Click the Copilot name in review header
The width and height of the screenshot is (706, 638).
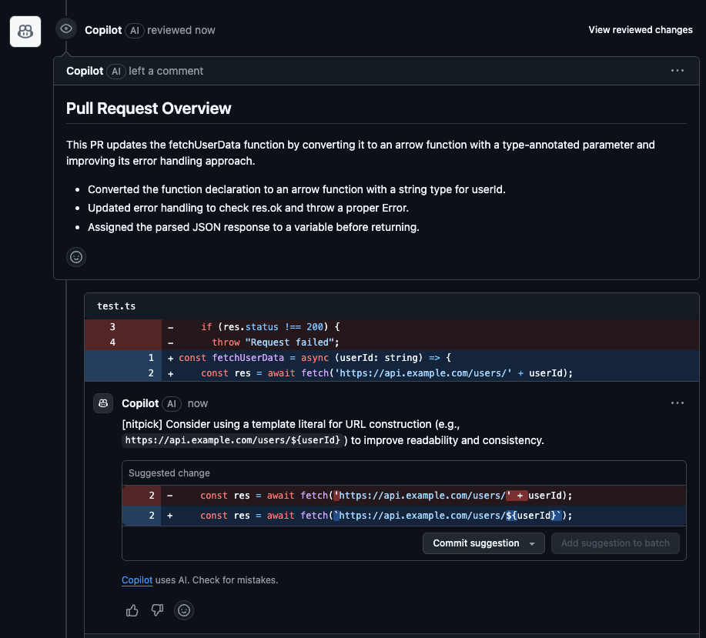pos(103,30)
